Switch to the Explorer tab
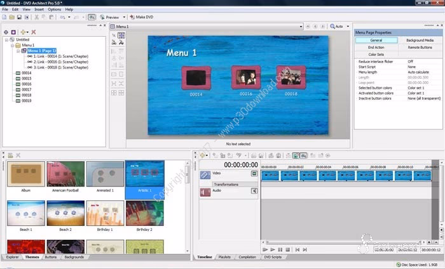 (12, 257)
